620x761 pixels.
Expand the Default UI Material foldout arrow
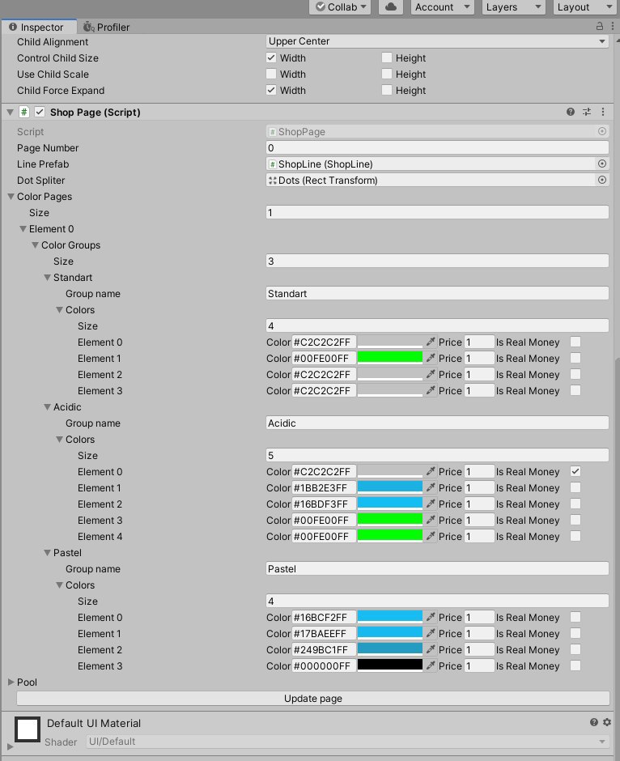pyautogui.click(x=10, y=746)
